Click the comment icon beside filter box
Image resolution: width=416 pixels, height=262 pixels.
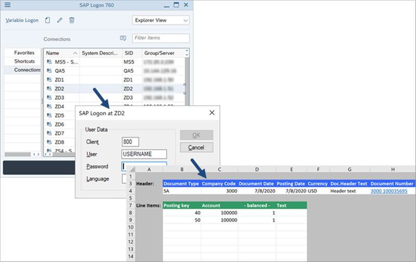123,38
